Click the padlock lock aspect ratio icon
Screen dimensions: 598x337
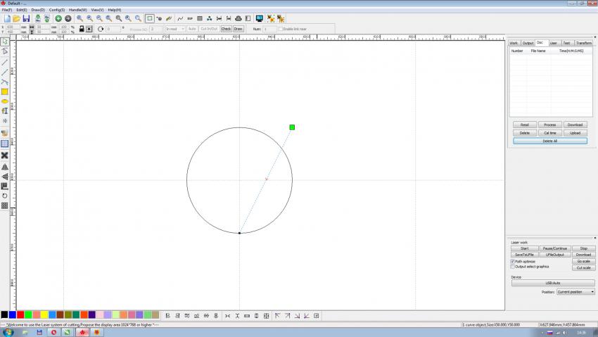[x=82, y=29]
